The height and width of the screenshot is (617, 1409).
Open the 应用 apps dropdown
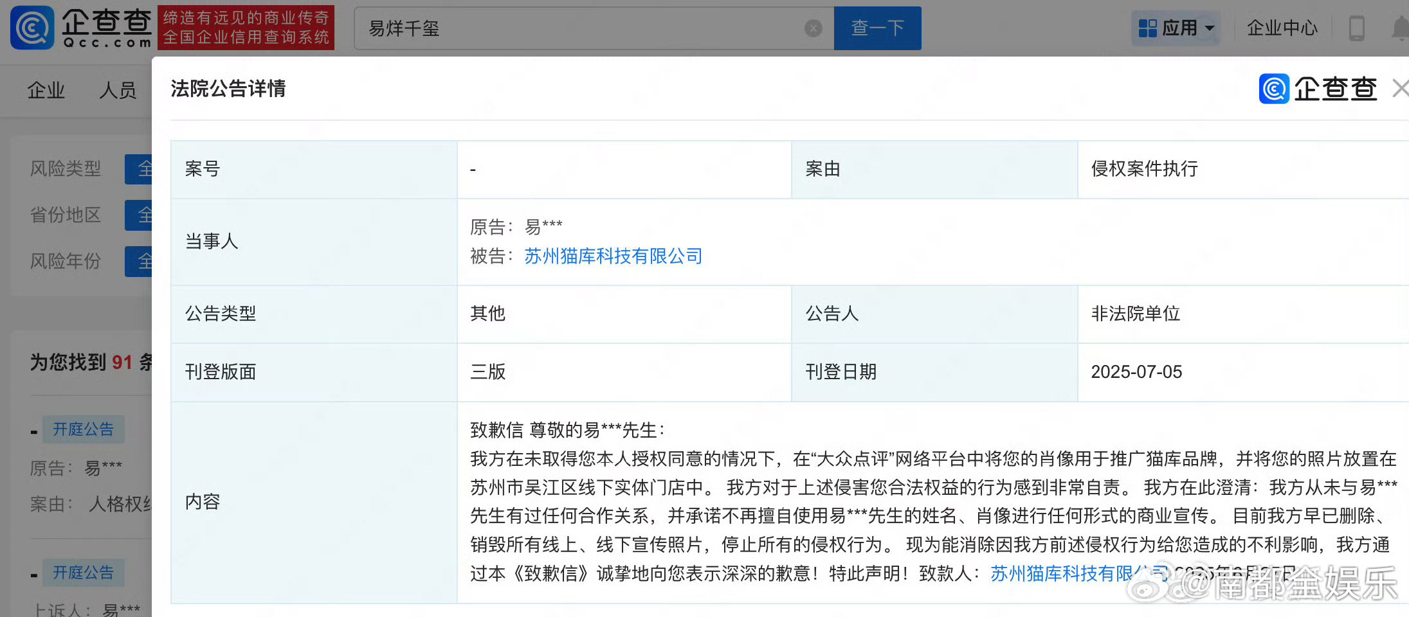tap(1176, 28)
